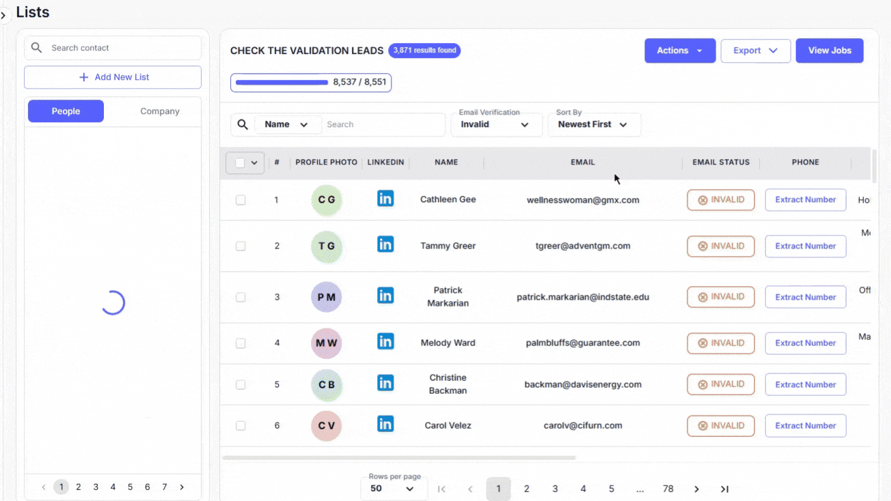Select the checkbox for Tammy Greer's row
The image size is (891, 501).
(x=241, y=246)
